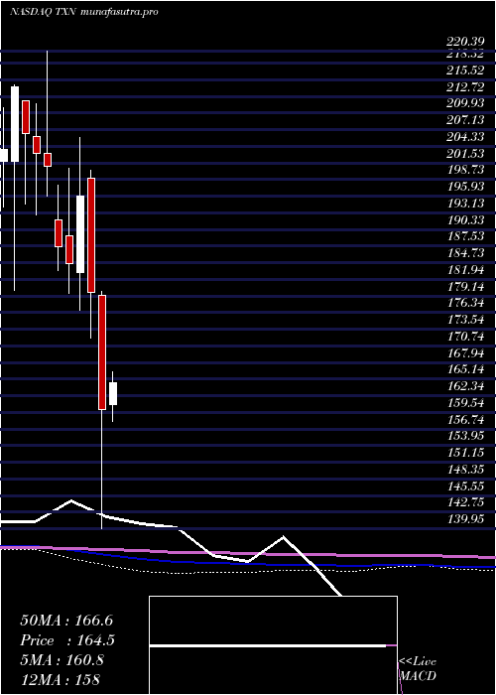
Task: Click the 145.55 price axis label
Action: tap(465, 486)
